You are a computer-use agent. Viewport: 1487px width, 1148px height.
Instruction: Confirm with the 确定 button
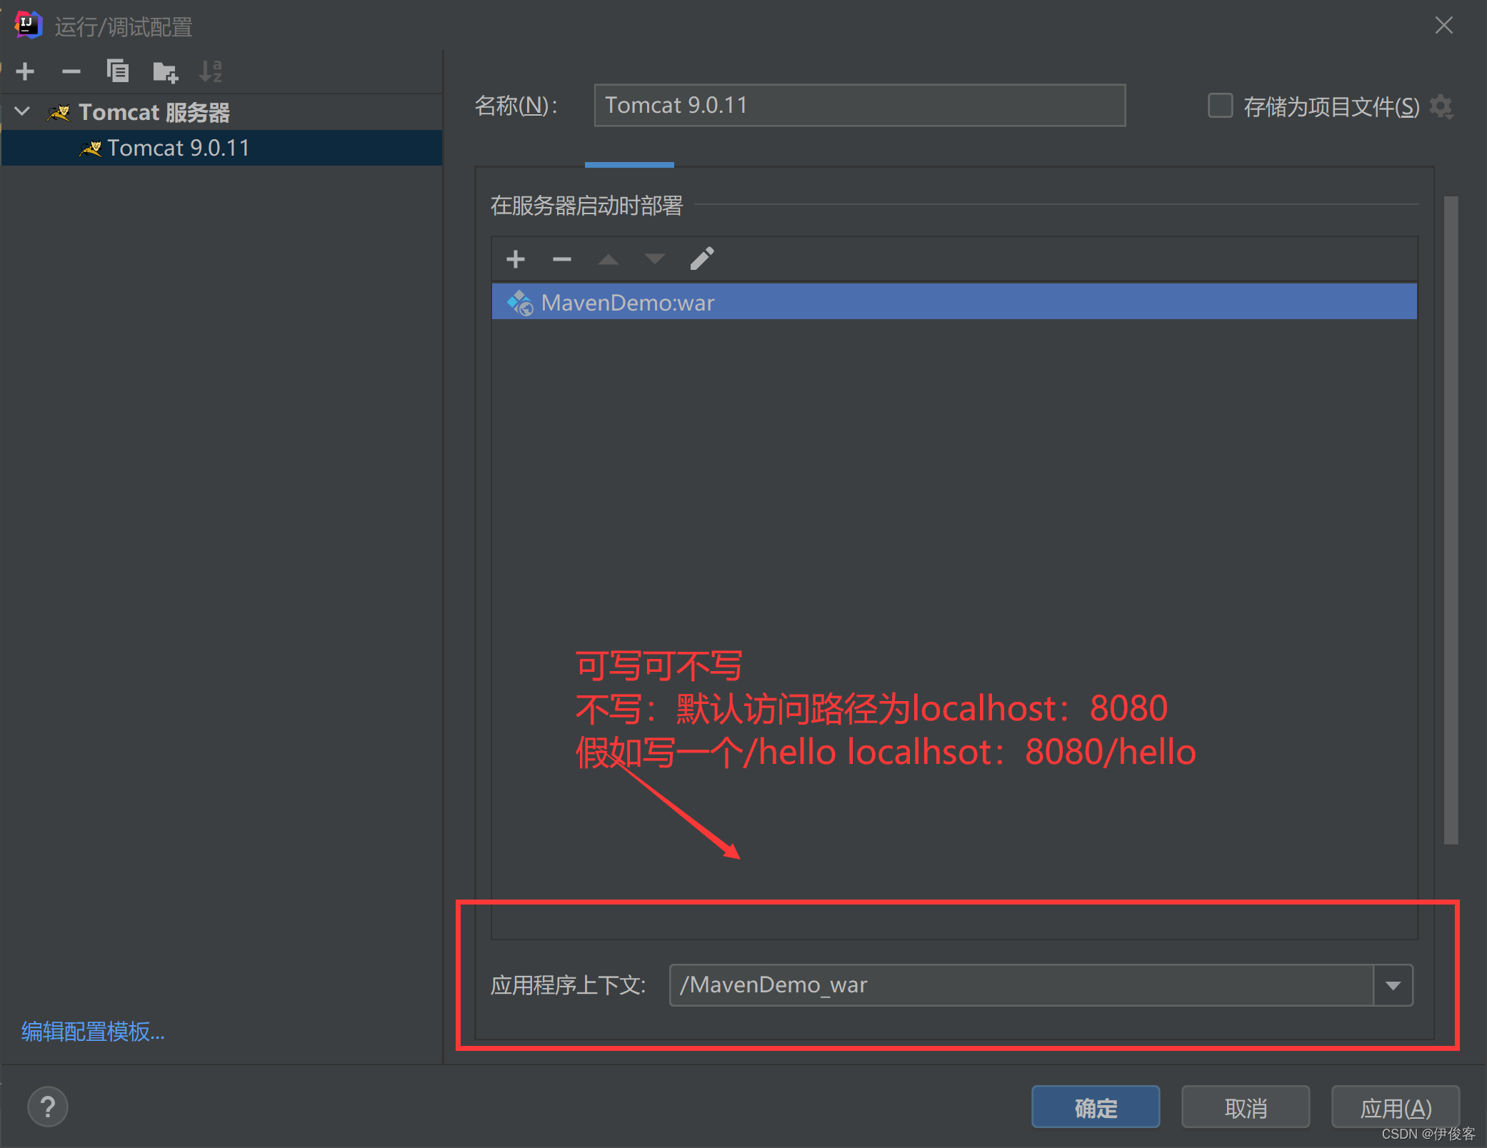(1096, 1107)
